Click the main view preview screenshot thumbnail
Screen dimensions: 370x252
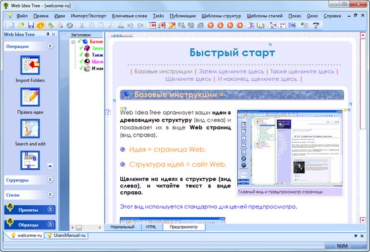pos(290,148)
